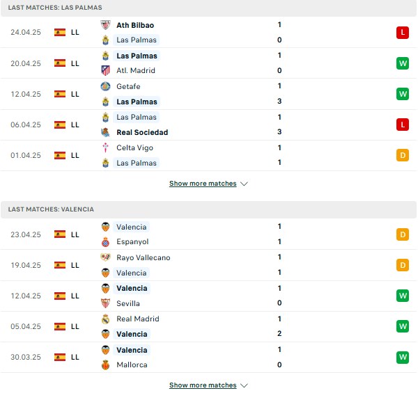
Task: Expand Las Palmas matches via the chevron
Action: click(x=244, y=184)
